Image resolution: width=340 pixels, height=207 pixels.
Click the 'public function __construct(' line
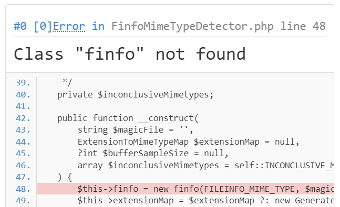(128, 118)
